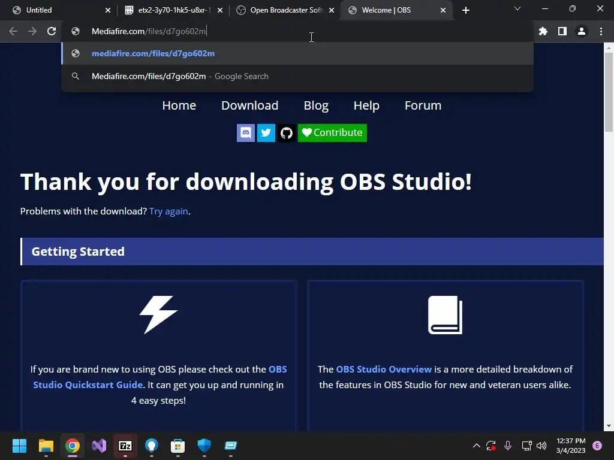Click the scrollbar down arrow
Screen dimensions: 614x460
click(x=609, y=426)
